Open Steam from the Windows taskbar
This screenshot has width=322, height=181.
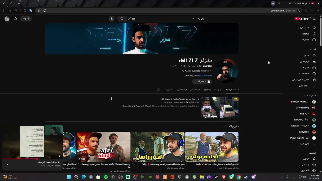[x=246, y=177]
